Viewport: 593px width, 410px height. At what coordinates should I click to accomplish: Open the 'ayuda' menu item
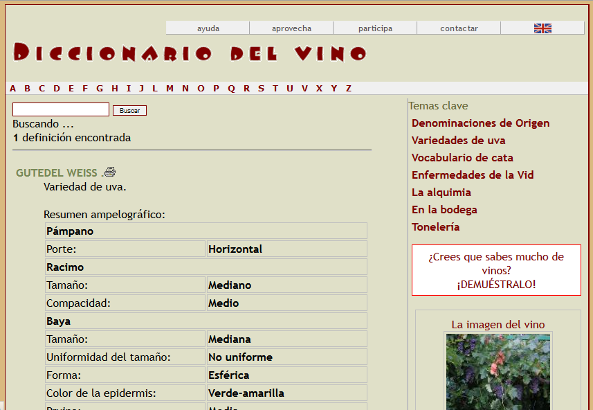tap(208, 28)
